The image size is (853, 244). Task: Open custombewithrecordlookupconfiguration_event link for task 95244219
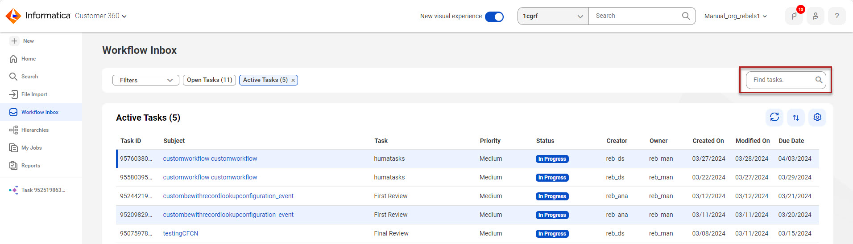tap(228, 196)
